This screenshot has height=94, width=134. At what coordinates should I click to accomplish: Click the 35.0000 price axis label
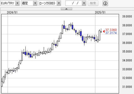click(x=127, y=52)
